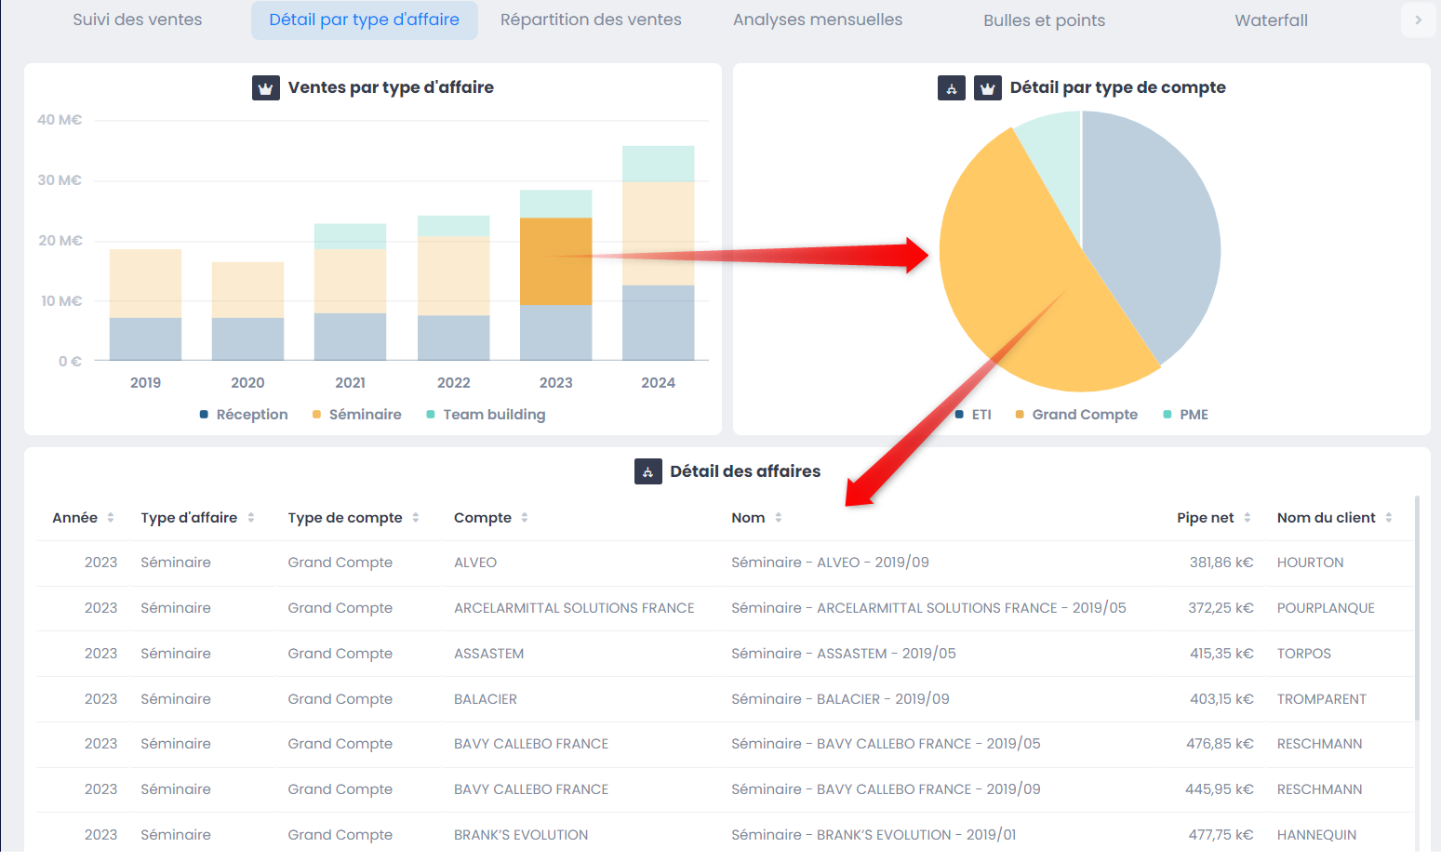1441x861 pixels.
Task: Click crown icon beside Ventes par type d'affaire
Action: click(266, 88)
